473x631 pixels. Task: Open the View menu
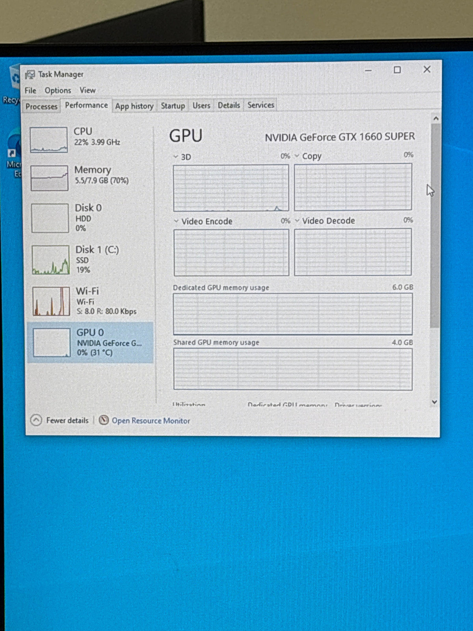(88, 90)
